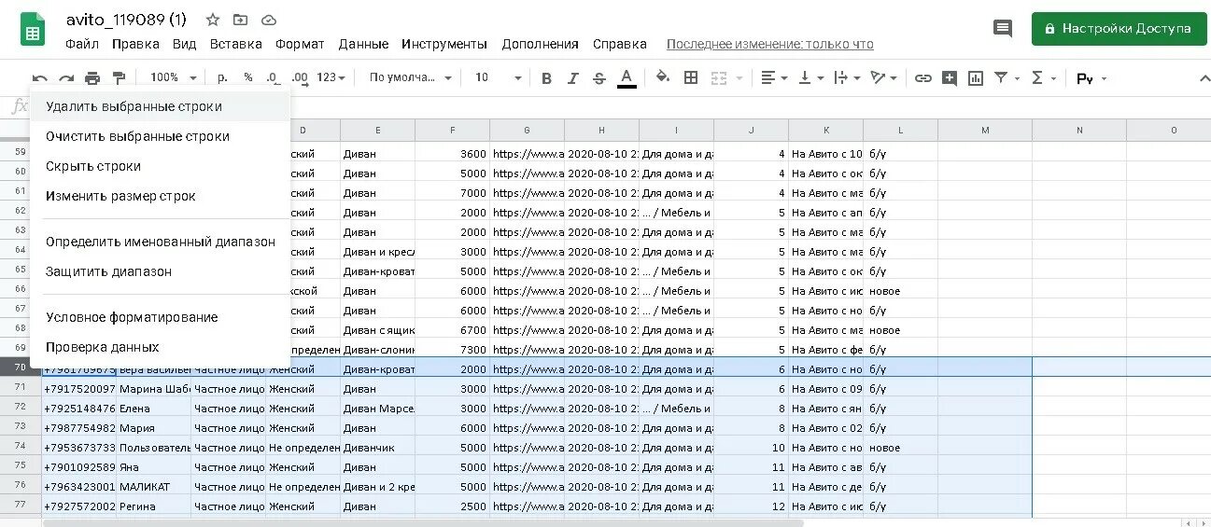Activate the paint format tool
This screenshot has height=527, width=1211.
click(119, 78)
